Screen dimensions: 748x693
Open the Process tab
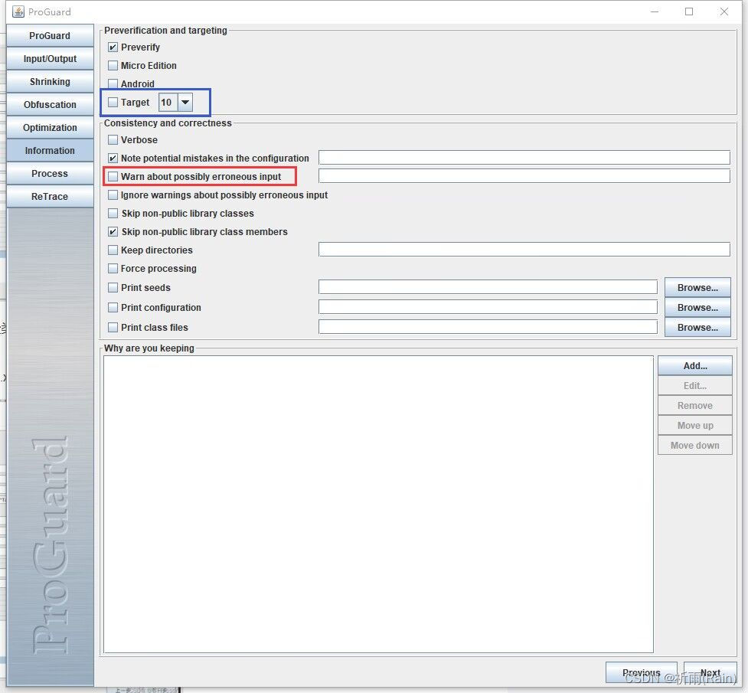[x=50, y=173]
